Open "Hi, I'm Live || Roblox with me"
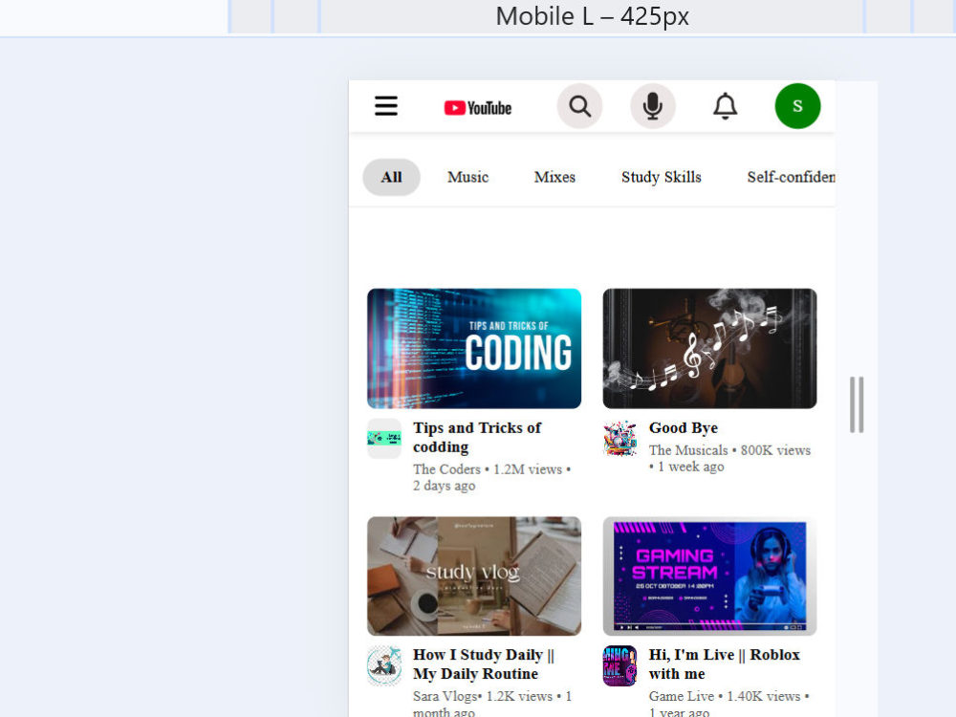The height and width of the screenshot is (717, 956). (725, 664)
